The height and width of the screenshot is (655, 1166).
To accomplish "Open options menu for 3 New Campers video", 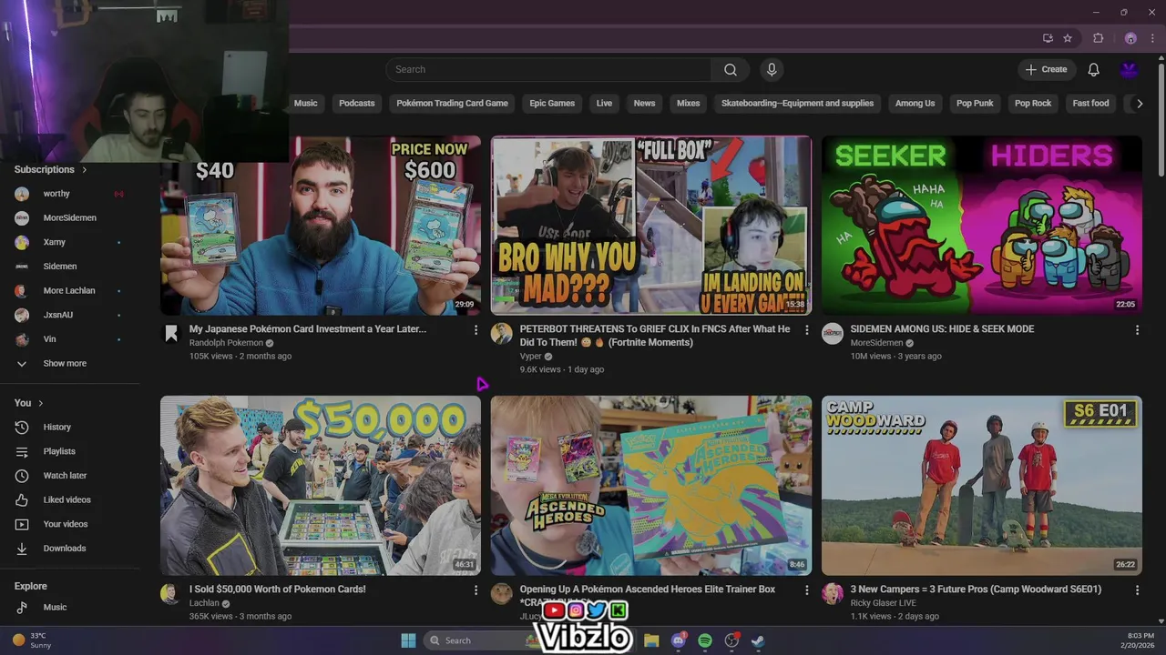I will [x=1137, y=590].
